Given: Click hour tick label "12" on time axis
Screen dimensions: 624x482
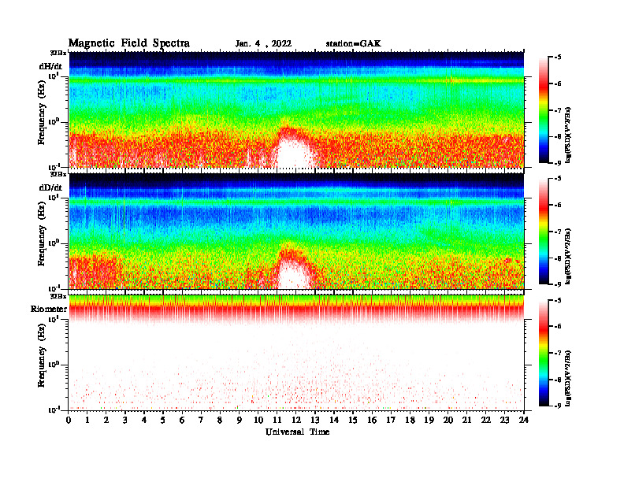Looking at the screenshot, I should (296, 421).
